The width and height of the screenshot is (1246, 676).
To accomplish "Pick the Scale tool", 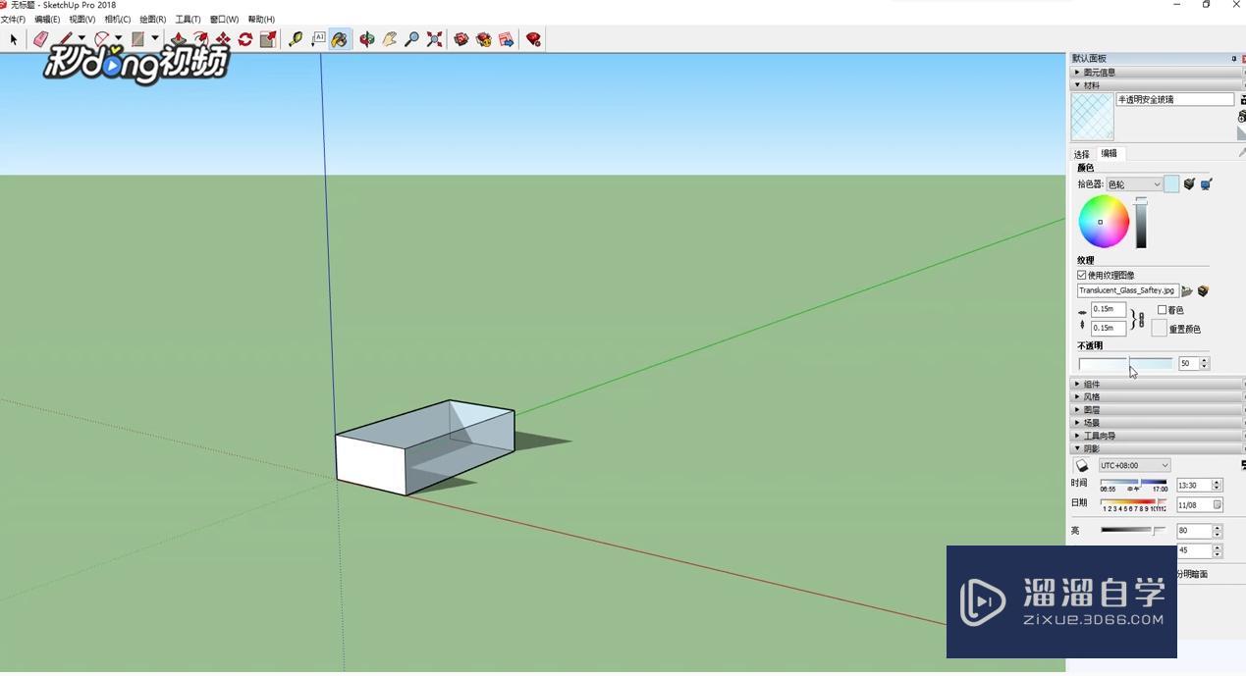I will tap(267, 39).
